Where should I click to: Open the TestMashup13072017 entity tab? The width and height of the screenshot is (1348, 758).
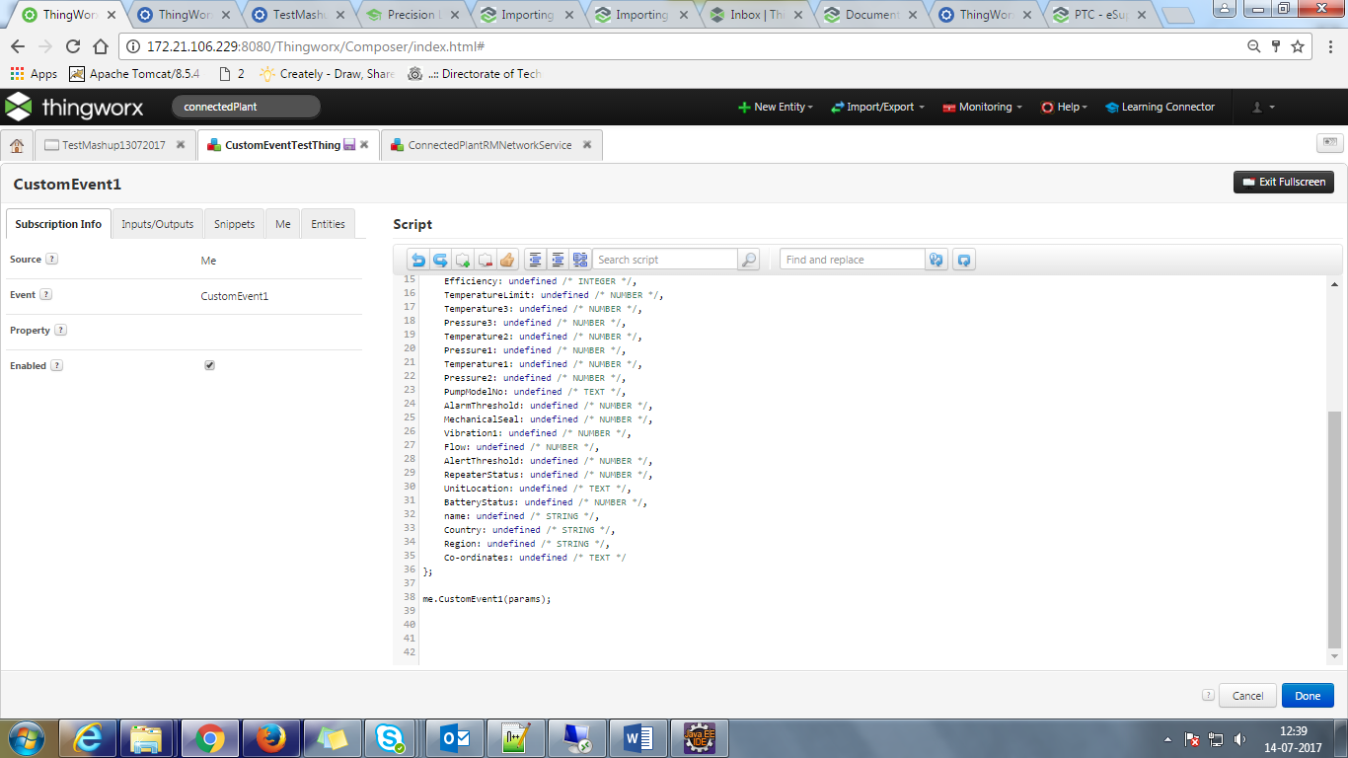tap(114, 145)
